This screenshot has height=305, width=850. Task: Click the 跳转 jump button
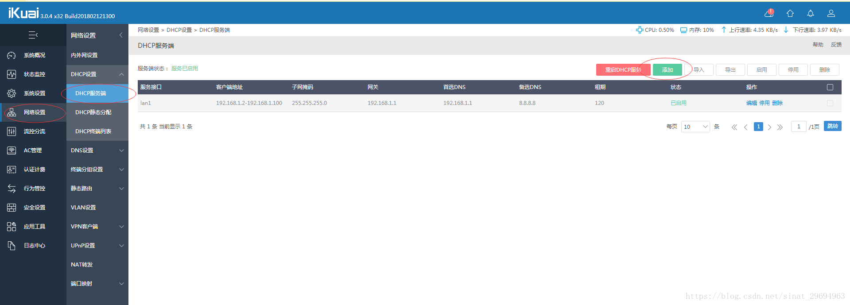(x=833, y=126)
